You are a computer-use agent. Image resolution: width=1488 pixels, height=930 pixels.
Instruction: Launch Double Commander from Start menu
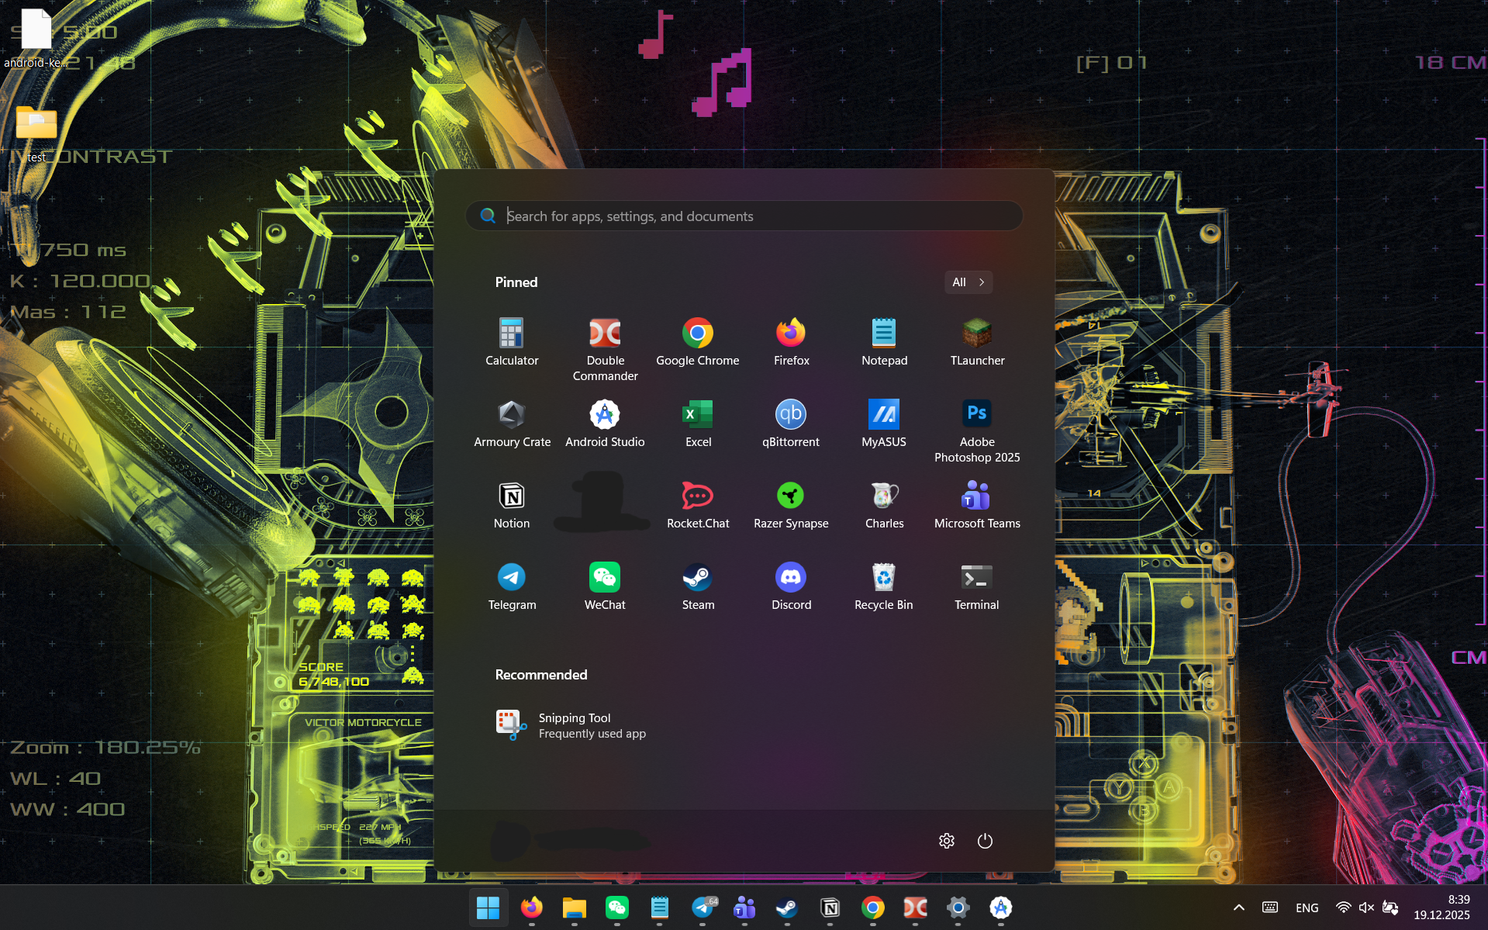tap(605, 350)
